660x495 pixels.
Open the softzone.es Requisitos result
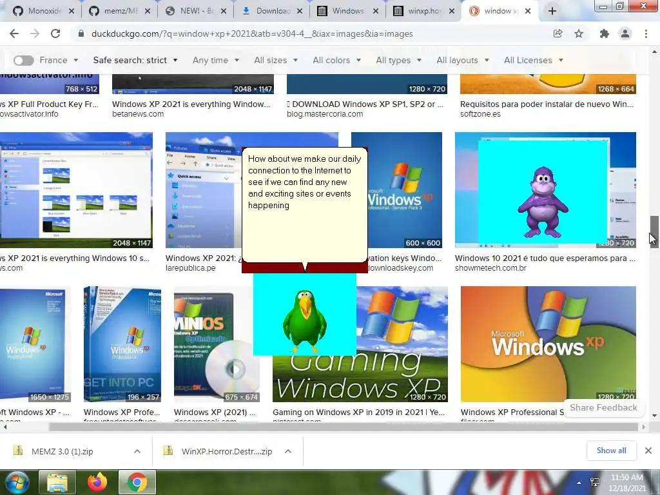point(547,104)
